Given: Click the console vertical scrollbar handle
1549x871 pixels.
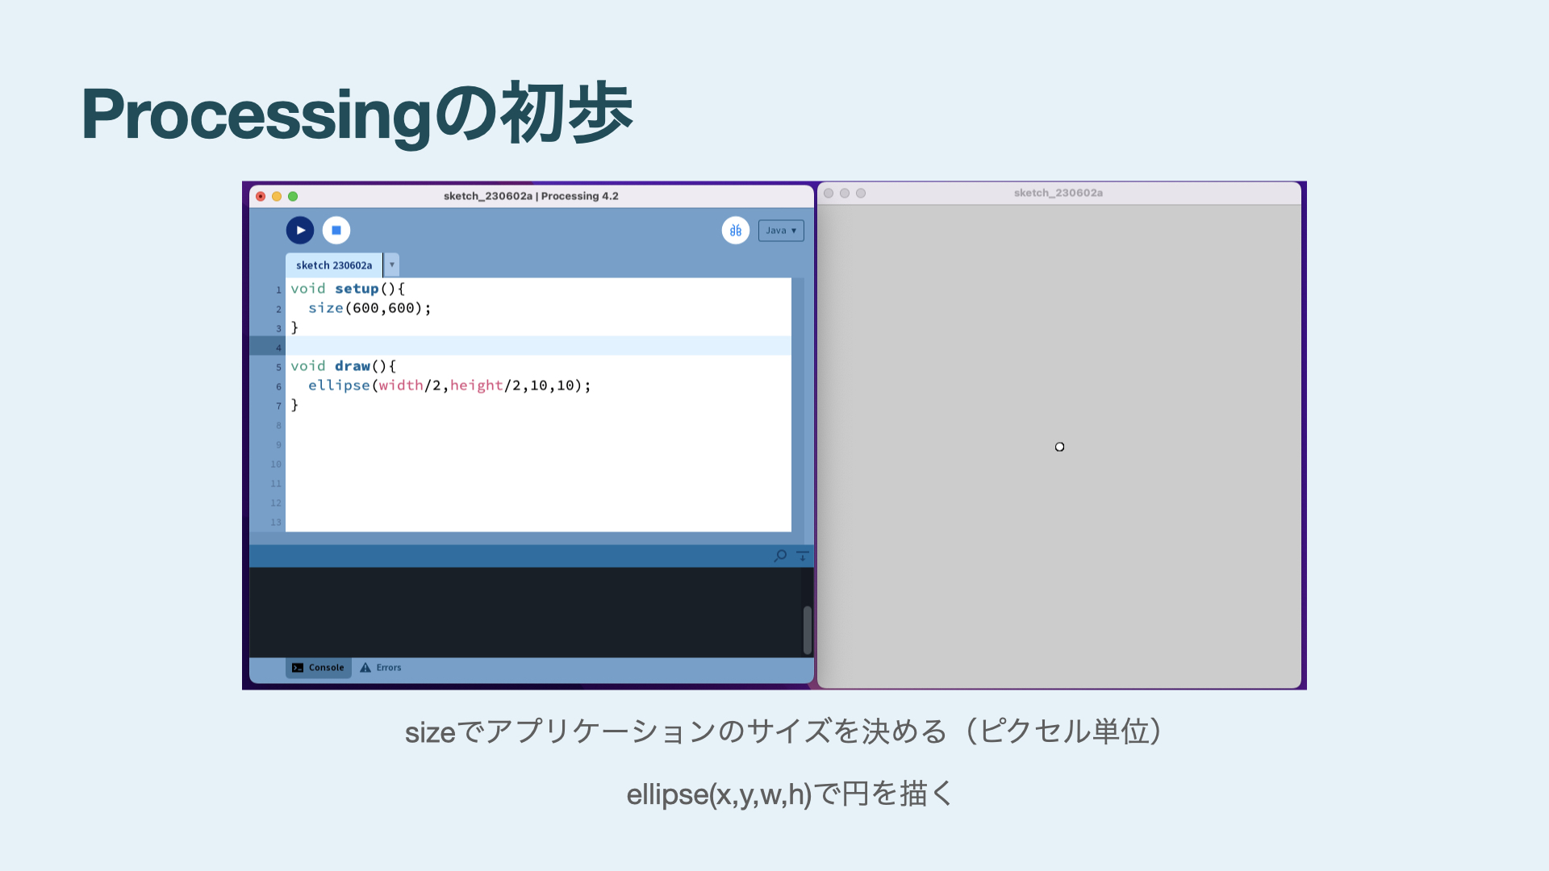Looking at the screenshot, I should 807,630.
